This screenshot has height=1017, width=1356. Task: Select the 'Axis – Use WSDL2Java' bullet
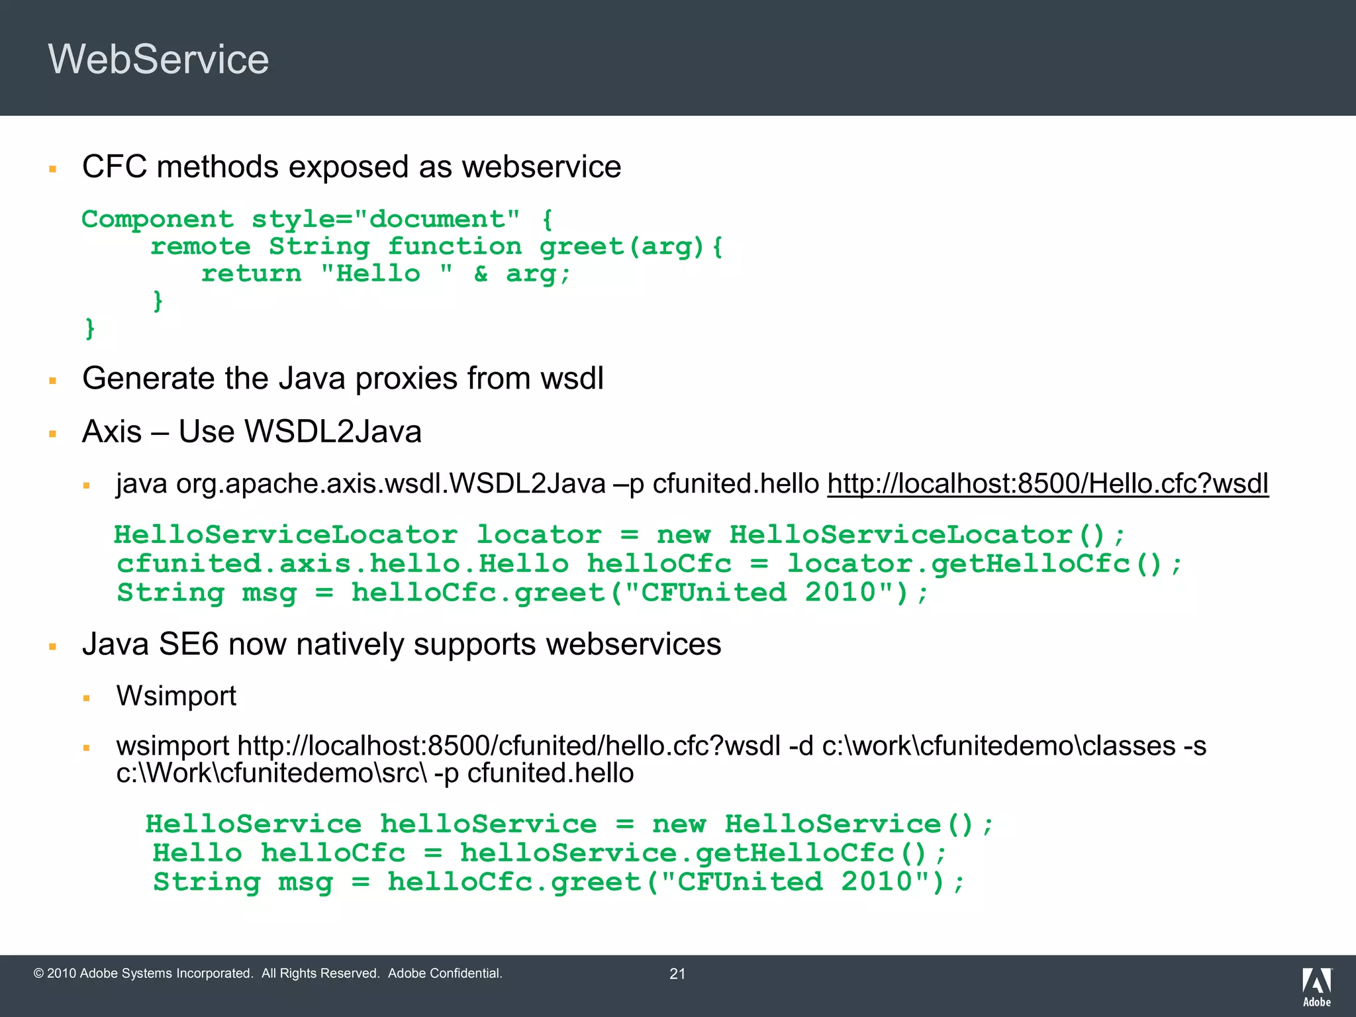point(252,431)
